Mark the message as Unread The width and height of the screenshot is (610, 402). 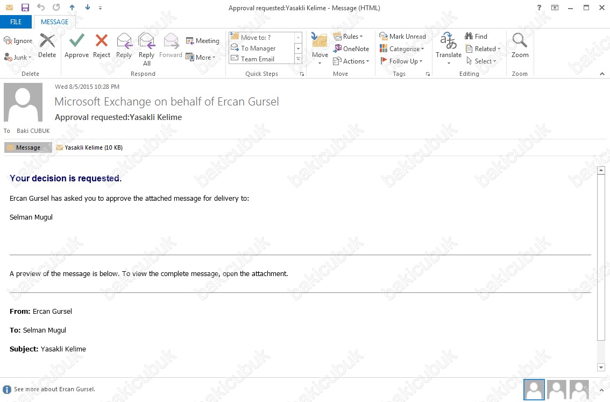point(402,36)
